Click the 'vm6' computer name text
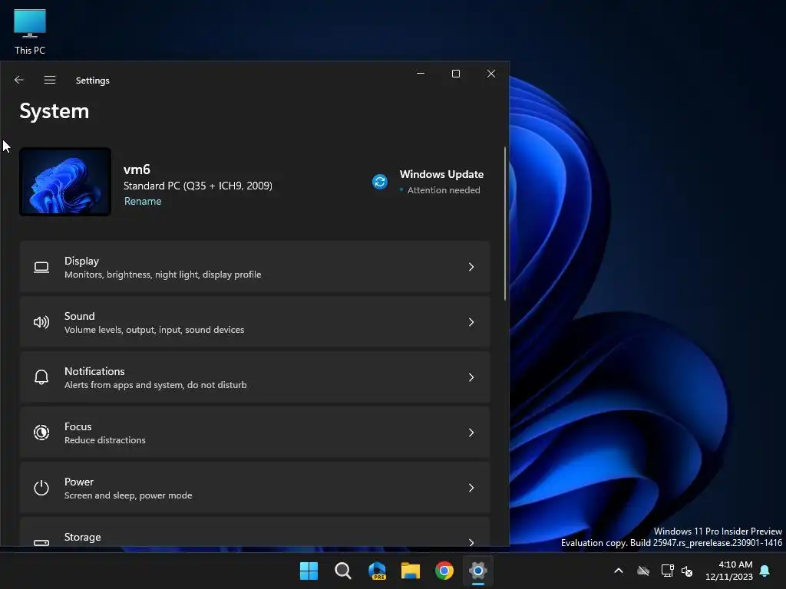 (x=137, y=169)
